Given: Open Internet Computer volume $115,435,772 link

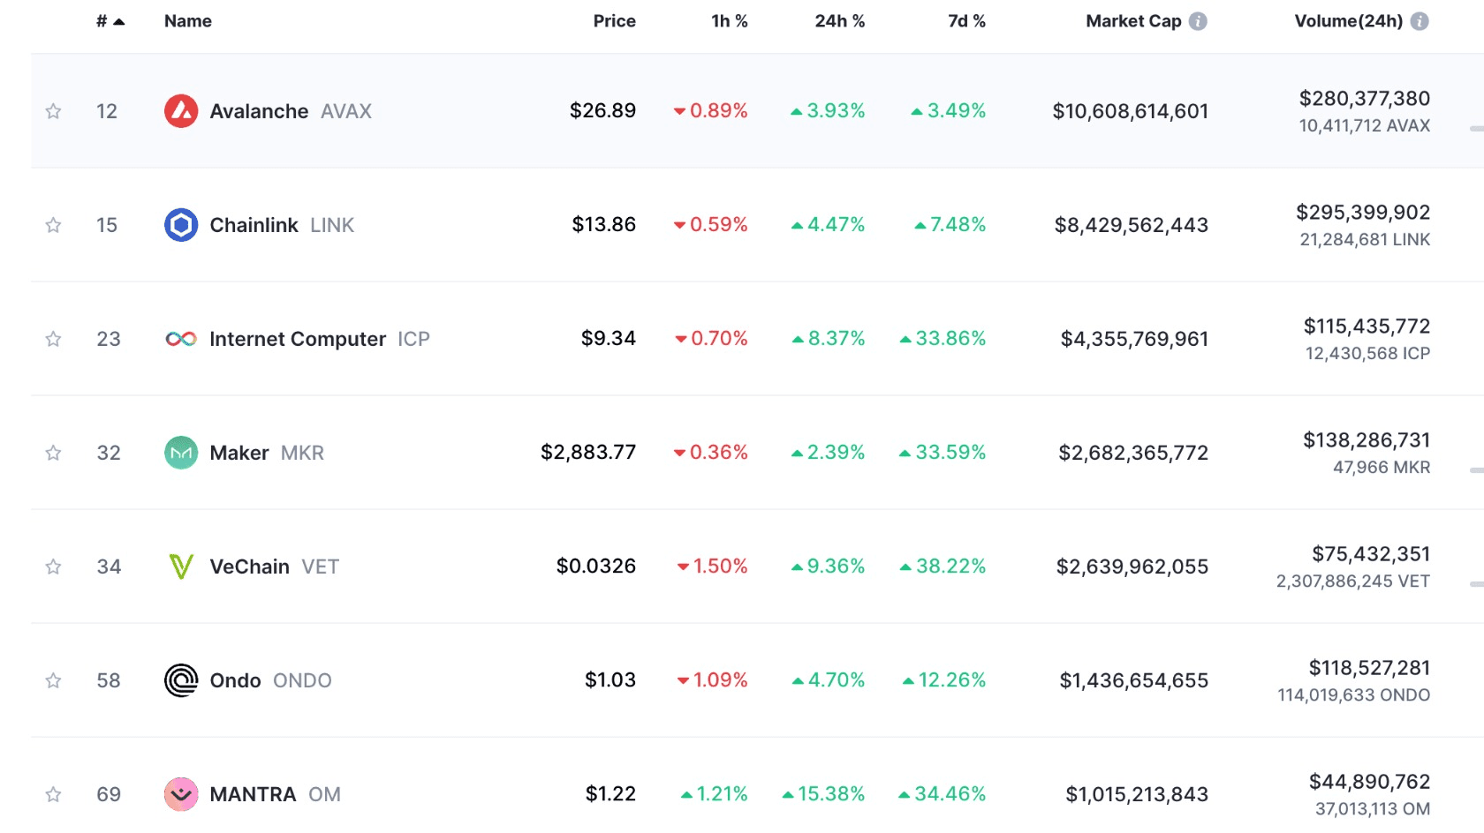Looking at the screenshot, I should click(x=1367, y=326).
